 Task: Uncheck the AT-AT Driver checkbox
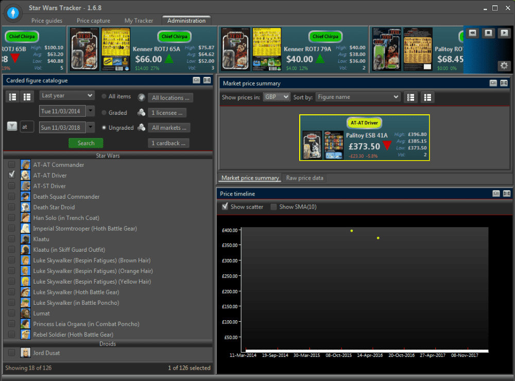(x=11, y=175)
